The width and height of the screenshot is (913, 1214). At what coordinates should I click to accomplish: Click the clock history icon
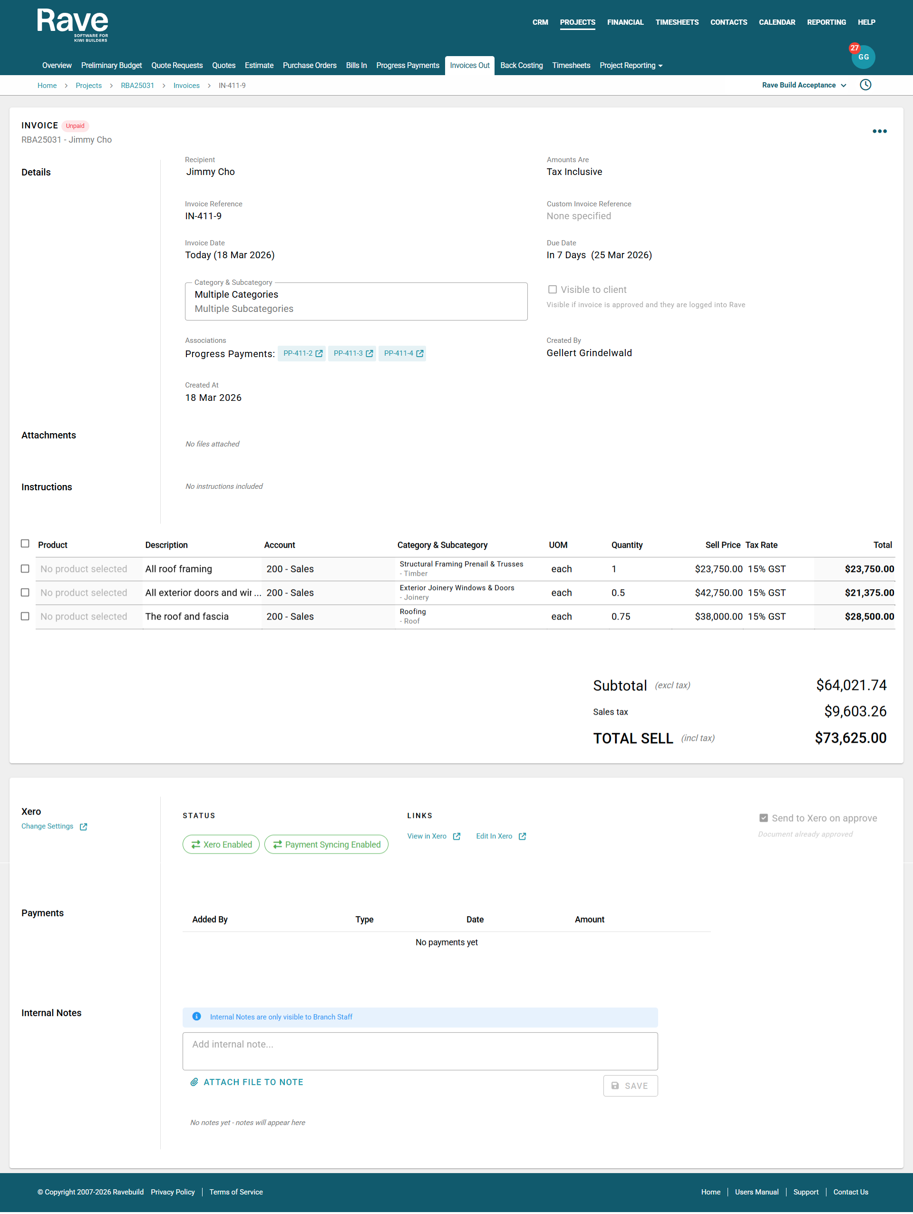click(865, 85)
